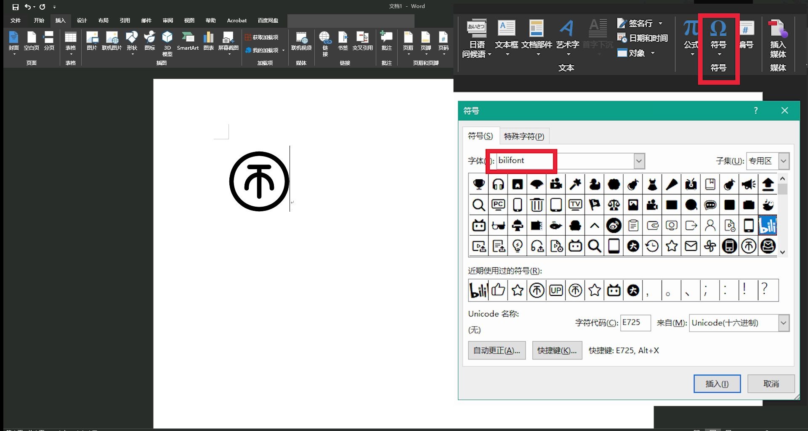
Task: Open the 图标 icons gallery
Action: (150, 41)
